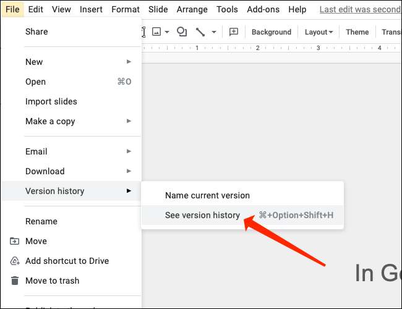Expand the line tool dropdown arrow
Viewport: 402px width, 309px height.
(214, 32)
